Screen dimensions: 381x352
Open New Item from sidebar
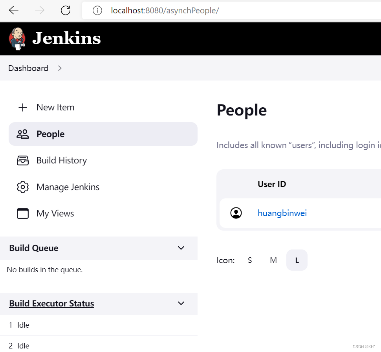click(55, 108)
